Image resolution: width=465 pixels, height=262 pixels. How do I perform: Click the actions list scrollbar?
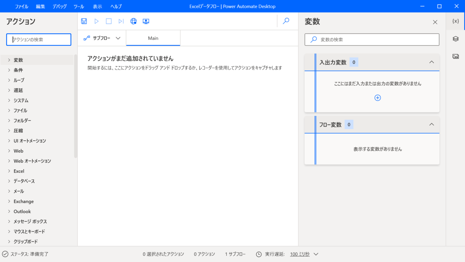coord(76,106)
